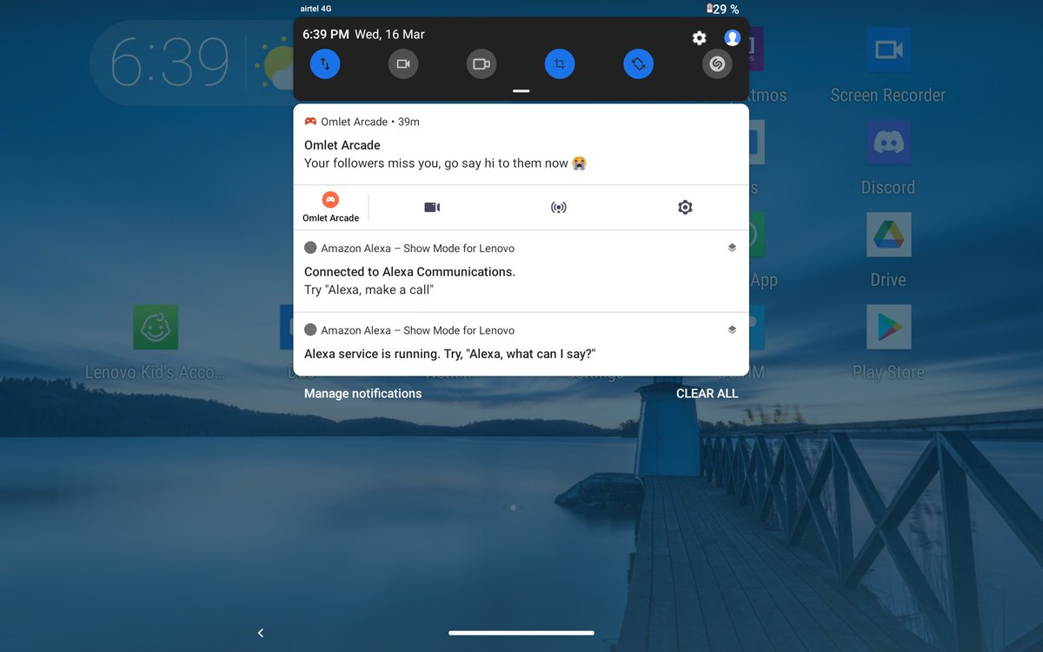Toggle the screenshot crop quick tile
The height and width of the screenshot is (652, 1043).
pos(560,64)
